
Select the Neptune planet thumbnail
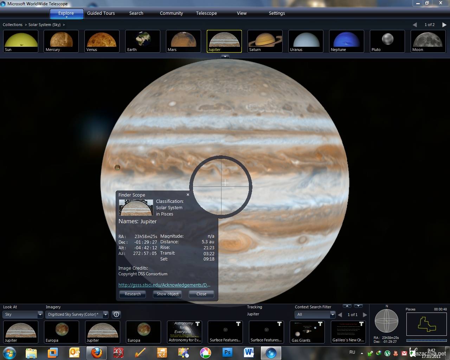346,41
